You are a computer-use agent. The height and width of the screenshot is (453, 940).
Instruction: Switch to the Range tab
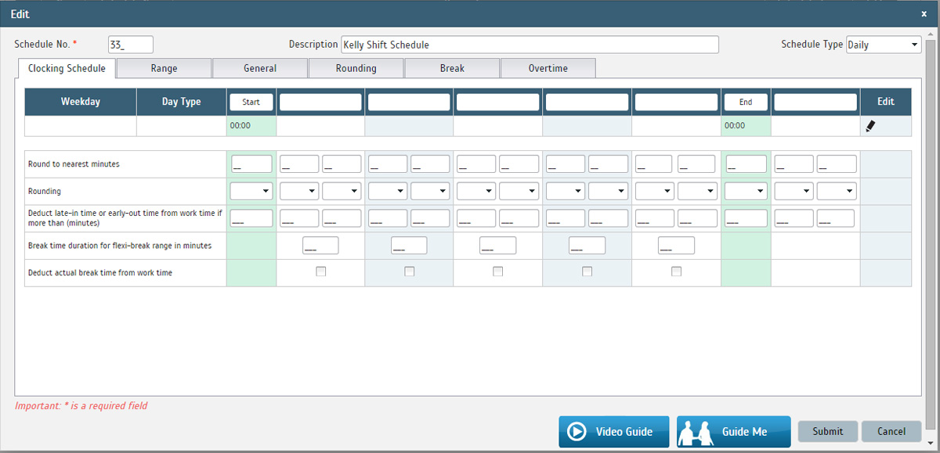pos(164,69)
